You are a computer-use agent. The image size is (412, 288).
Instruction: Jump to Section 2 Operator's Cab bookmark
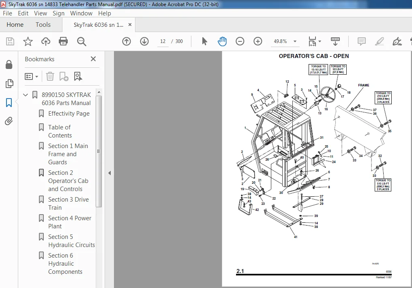(x=68, y=181)
